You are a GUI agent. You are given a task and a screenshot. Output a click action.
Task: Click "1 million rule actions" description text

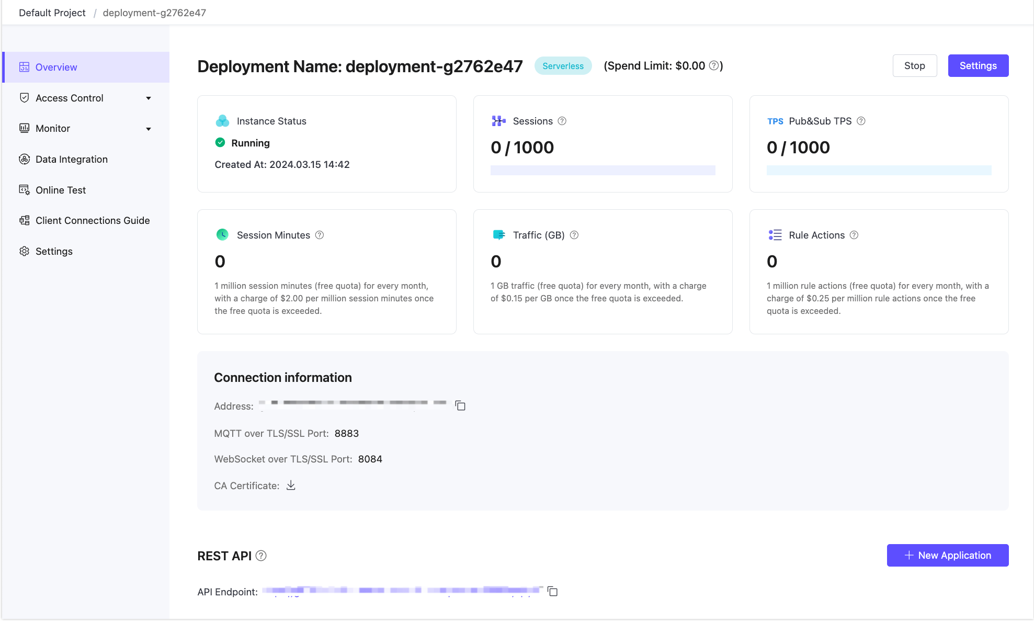(x=878, y=298)
